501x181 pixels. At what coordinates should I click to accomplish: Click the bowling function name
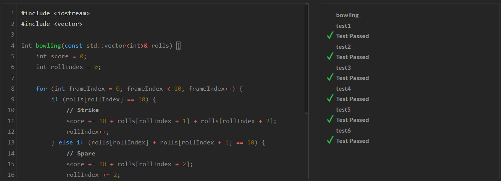(48, 46)
